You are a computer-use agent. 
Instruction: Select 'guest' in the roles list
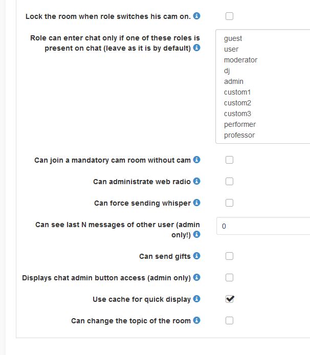(233, 38)
